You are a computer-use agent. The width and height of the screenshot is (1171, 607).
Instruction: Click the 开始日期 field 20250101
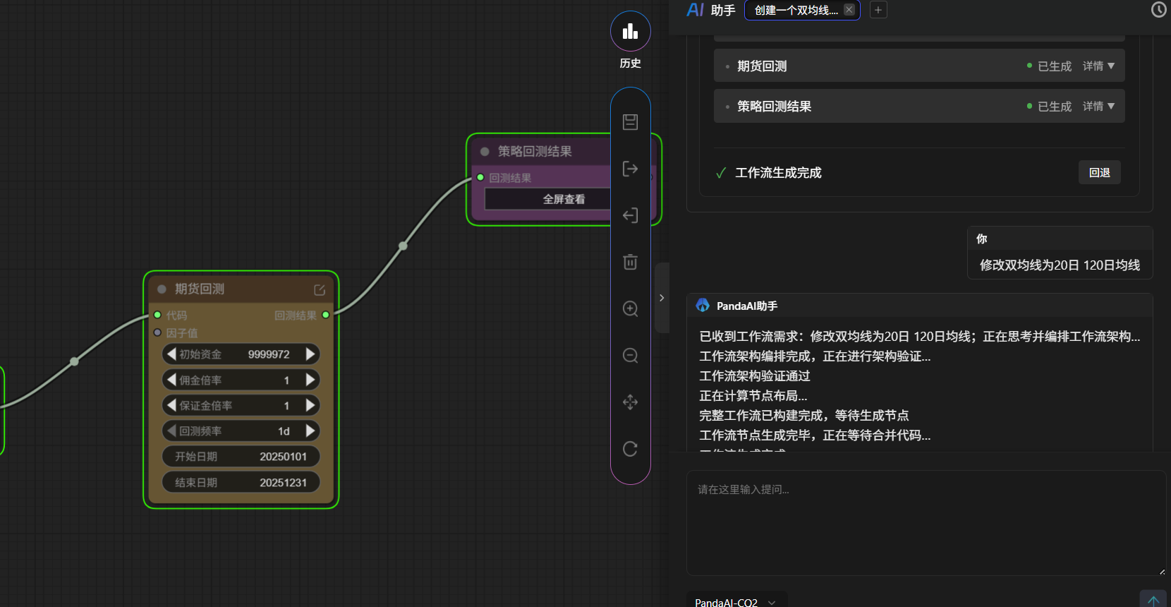241,457
